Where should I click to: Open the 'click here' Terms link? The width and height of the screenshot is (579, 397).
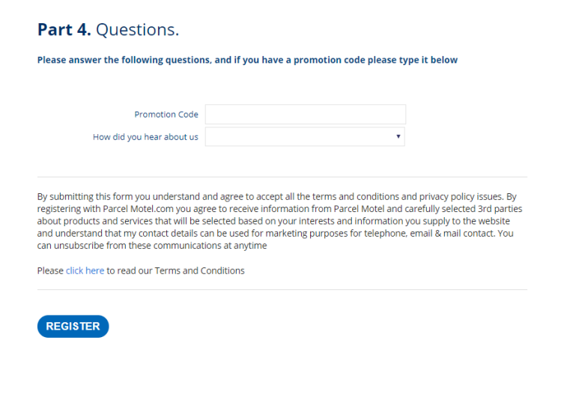[85, 270]
